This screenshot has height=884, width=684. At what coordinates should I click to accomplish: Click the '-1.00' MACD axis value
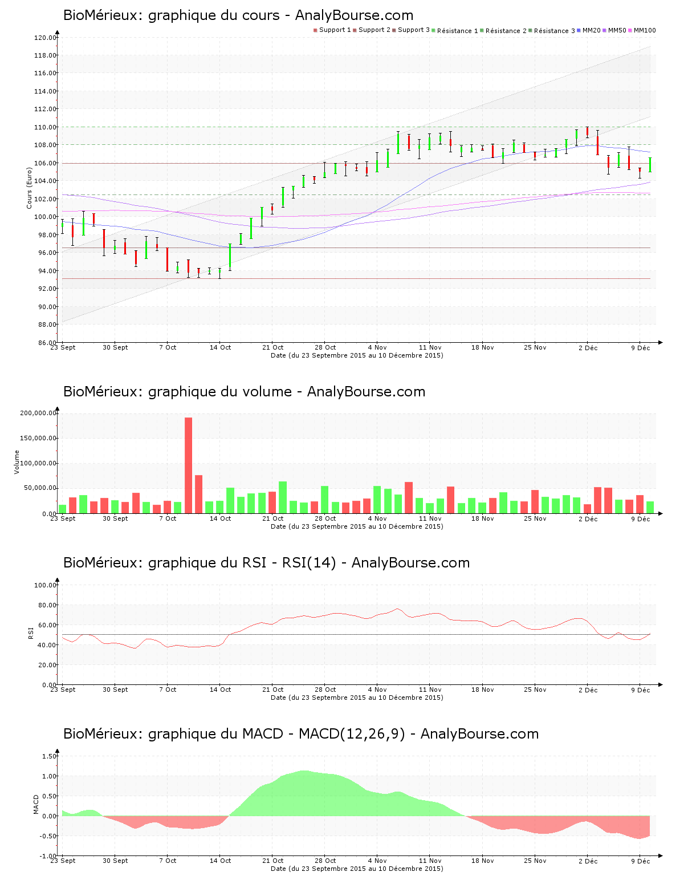click(x=47, y=856)
